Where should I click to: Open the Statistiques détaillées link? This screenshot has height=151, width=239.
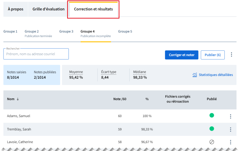coord(215,75)
